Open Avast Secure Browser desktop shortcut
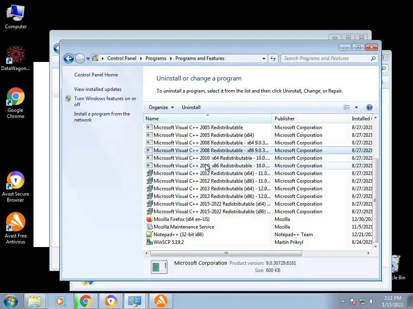The width and height of the screenshot is (413, 309). pos(16,187)
